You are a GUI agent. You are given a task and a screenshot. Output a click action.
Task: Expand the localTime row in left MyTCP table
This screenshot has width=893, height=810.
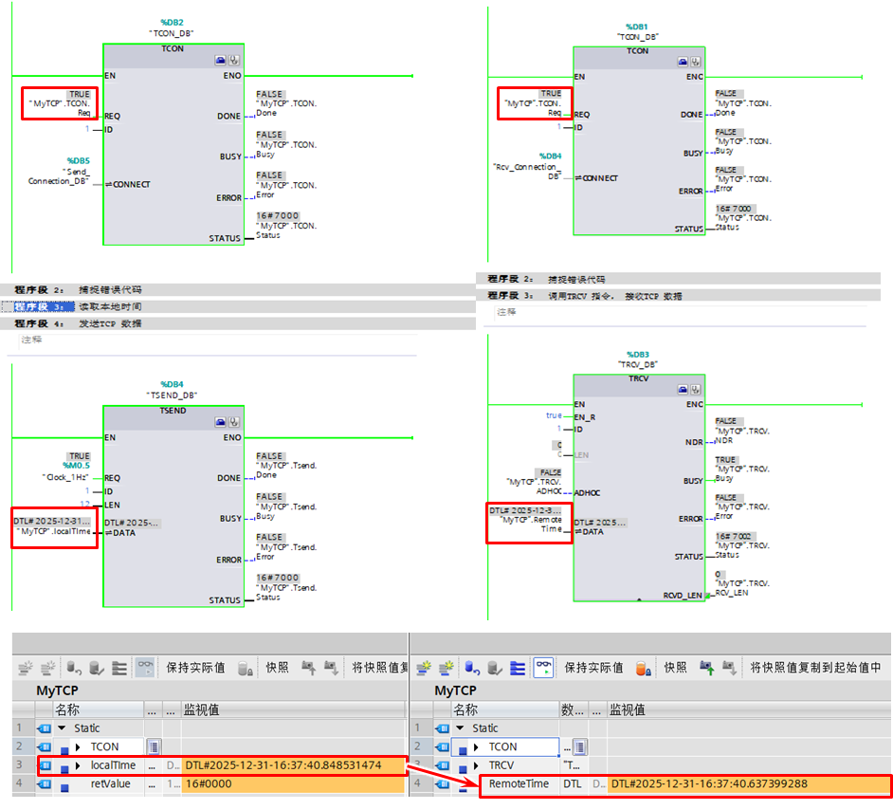tap(78, 765)
